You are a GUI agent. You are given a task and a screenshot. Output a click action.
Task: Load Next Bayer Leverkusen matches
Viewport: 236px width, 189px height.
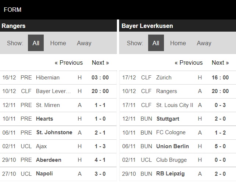click(x=220, y=63)
